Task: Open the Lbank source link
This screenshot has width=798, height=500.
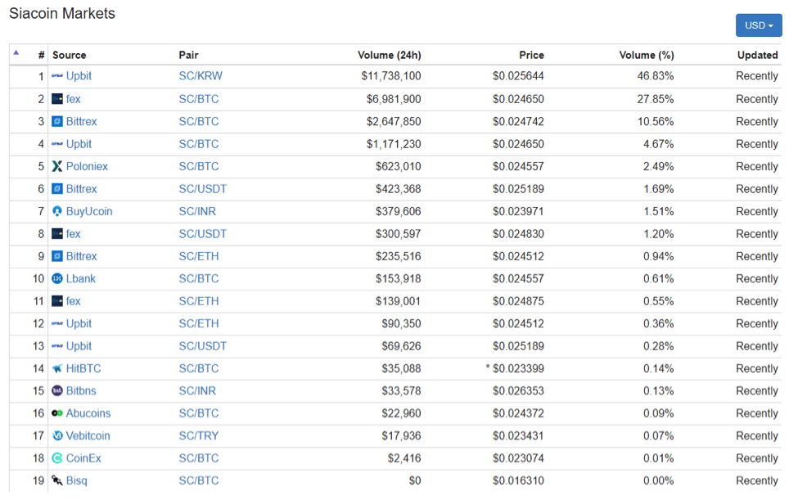Action: pos(81,278)
